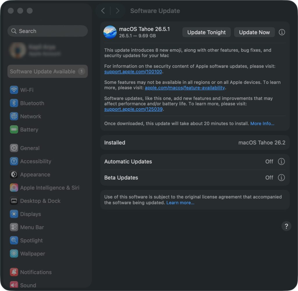
Task: Click the search magnifier icon
Action: click(x=14, y=31)
